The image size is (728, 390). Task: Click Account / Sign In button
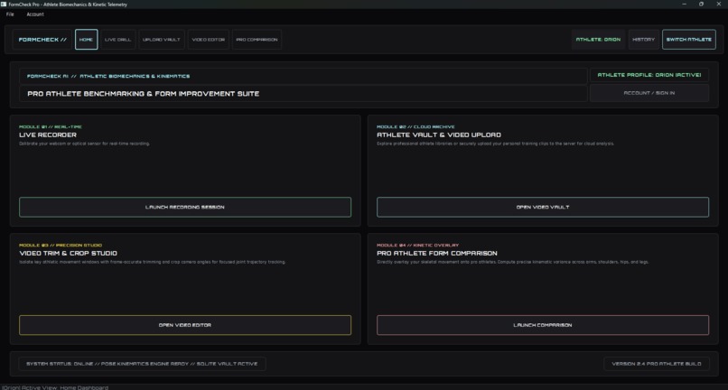pos(649,93)
